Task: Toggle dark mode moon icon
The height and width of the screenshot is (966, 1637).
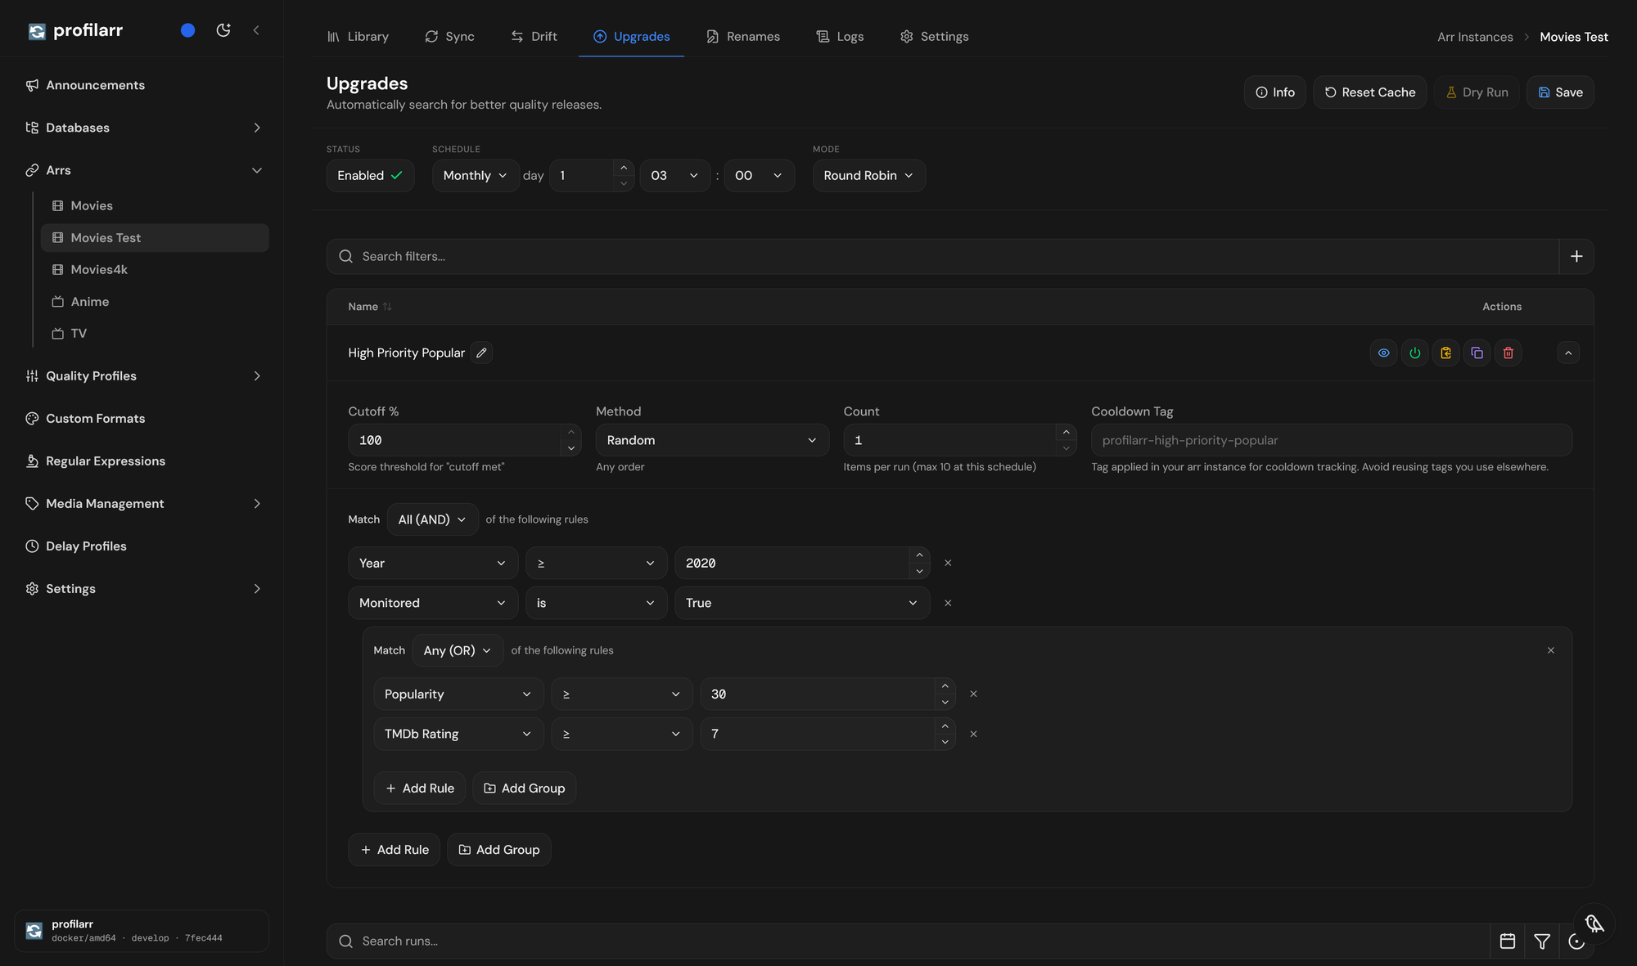Action: tap(223, 30)
